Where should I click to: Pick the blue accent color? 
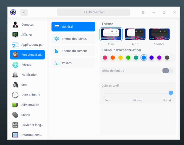tap(144, 57)
